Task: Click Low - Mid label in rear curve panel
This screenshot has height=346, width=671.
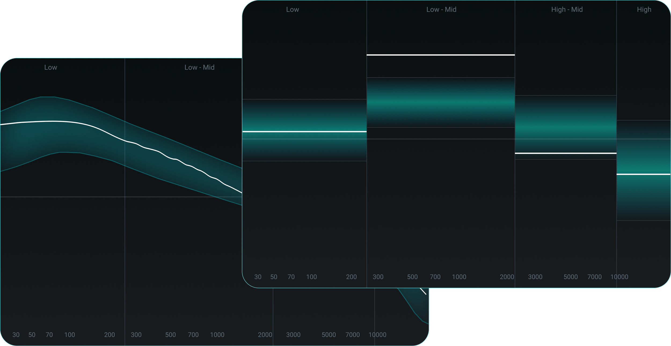Action: tap(199, 67)
